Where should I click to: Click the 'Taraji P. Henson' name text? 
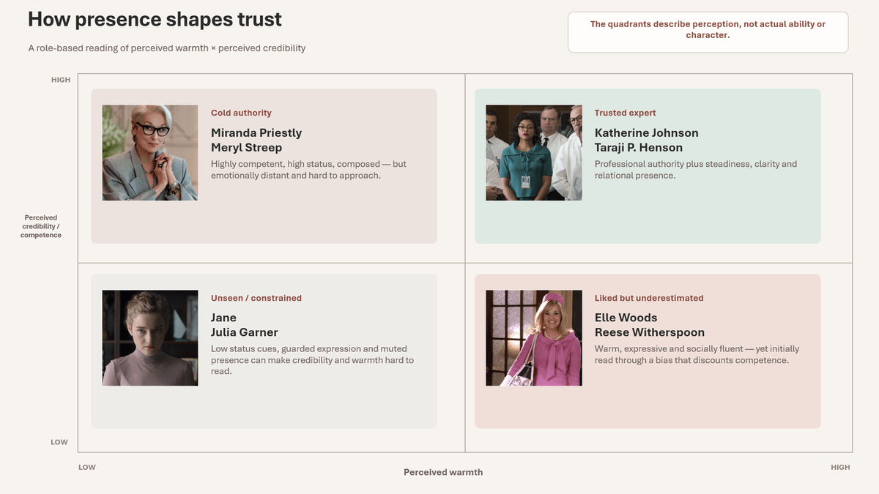pos(639,147)
